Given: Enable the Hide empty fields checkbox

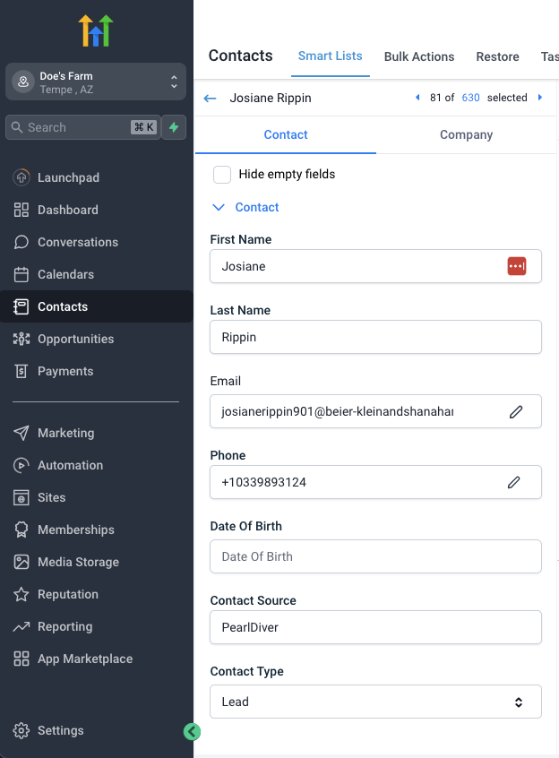Looking at the screenshot, I should click(x=222, y=174).
